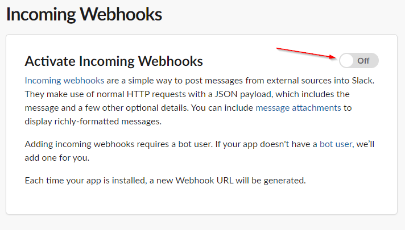The height and width of the screenshot is (230, 405).
Task: Click the "Incoming Webhooks" page title
Action: (84, 14)
